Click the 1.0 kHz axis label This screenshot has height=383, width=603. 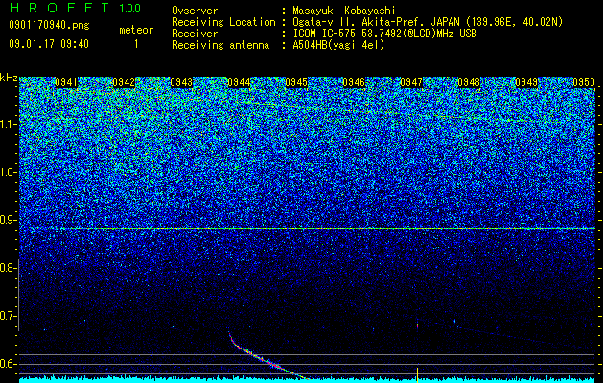click(9, 172)
